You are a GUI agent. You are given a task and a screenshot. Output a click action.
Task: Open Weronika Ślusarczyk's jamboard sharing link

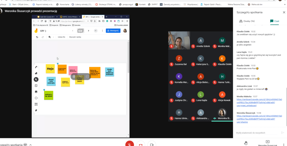coord(259,119)
